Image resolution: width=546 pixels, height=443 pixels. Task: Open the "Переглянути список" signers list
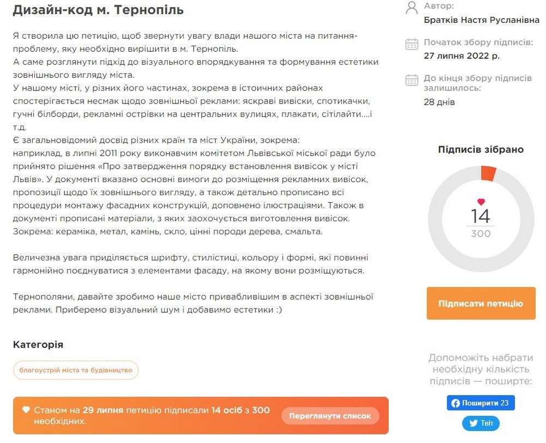click(330, 416)
